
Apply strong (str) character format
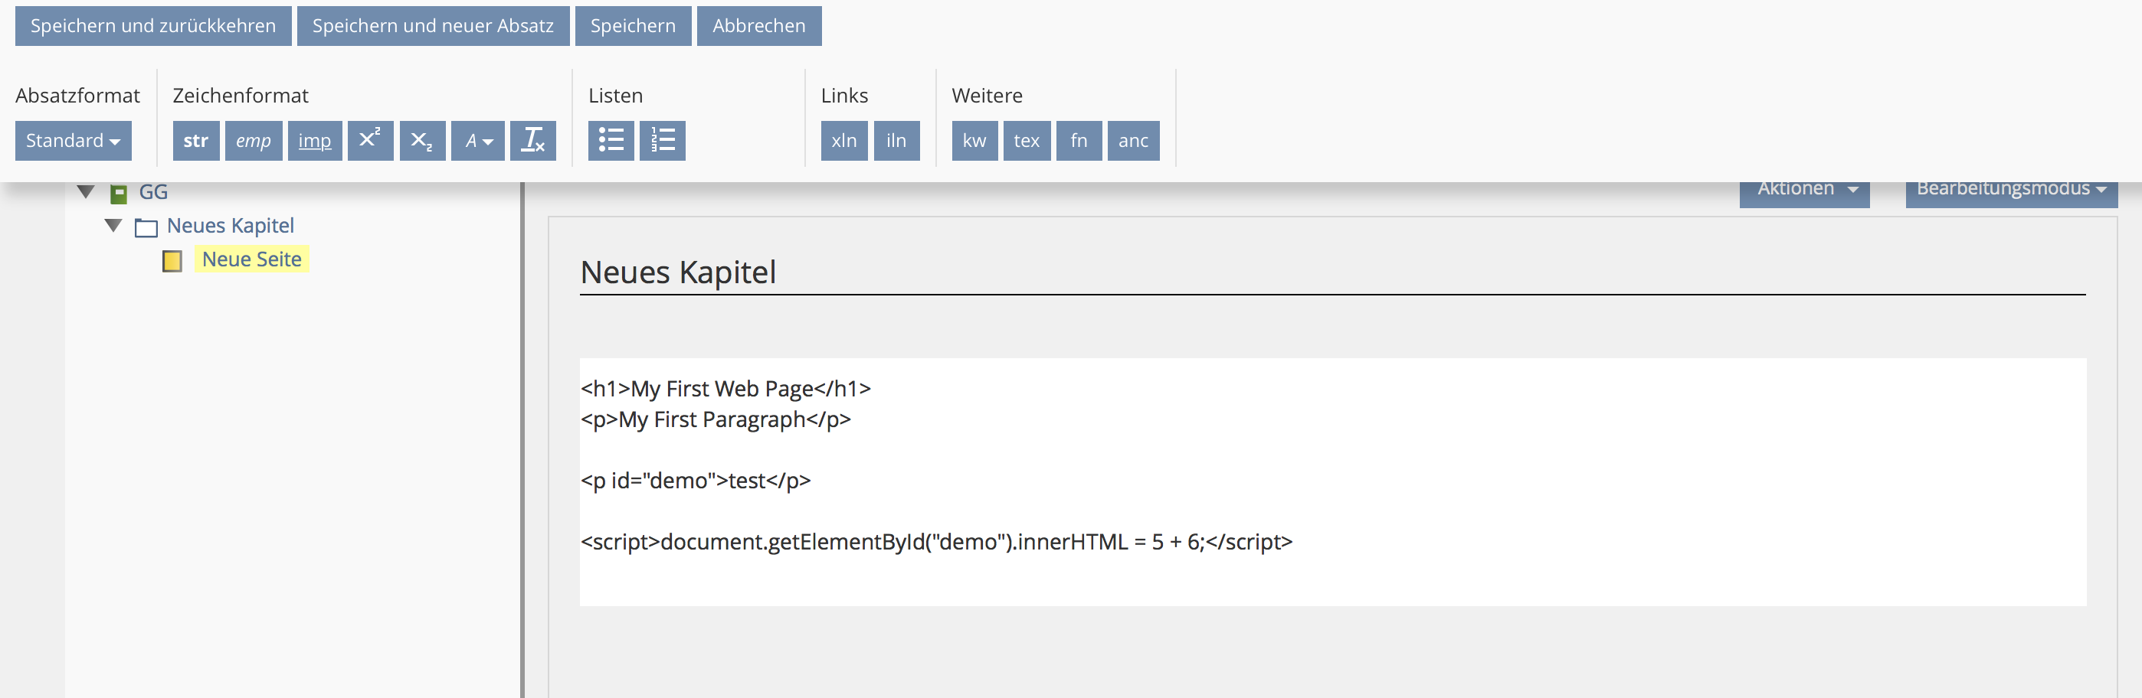coord(195,140)
